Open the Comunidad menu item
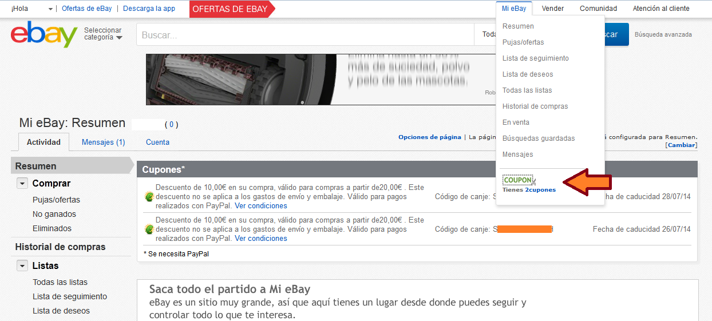Image resolution: width=712 pixels, height=321 pixels. pos(598,9)
